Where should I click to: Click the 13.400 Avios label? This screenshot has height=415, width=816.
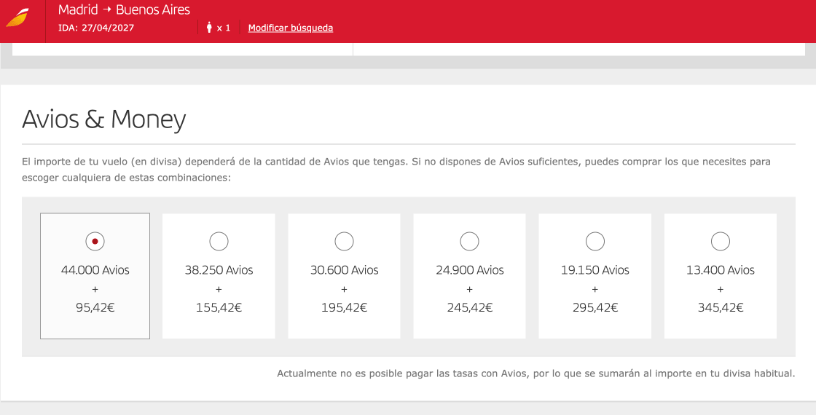(721, 270)
